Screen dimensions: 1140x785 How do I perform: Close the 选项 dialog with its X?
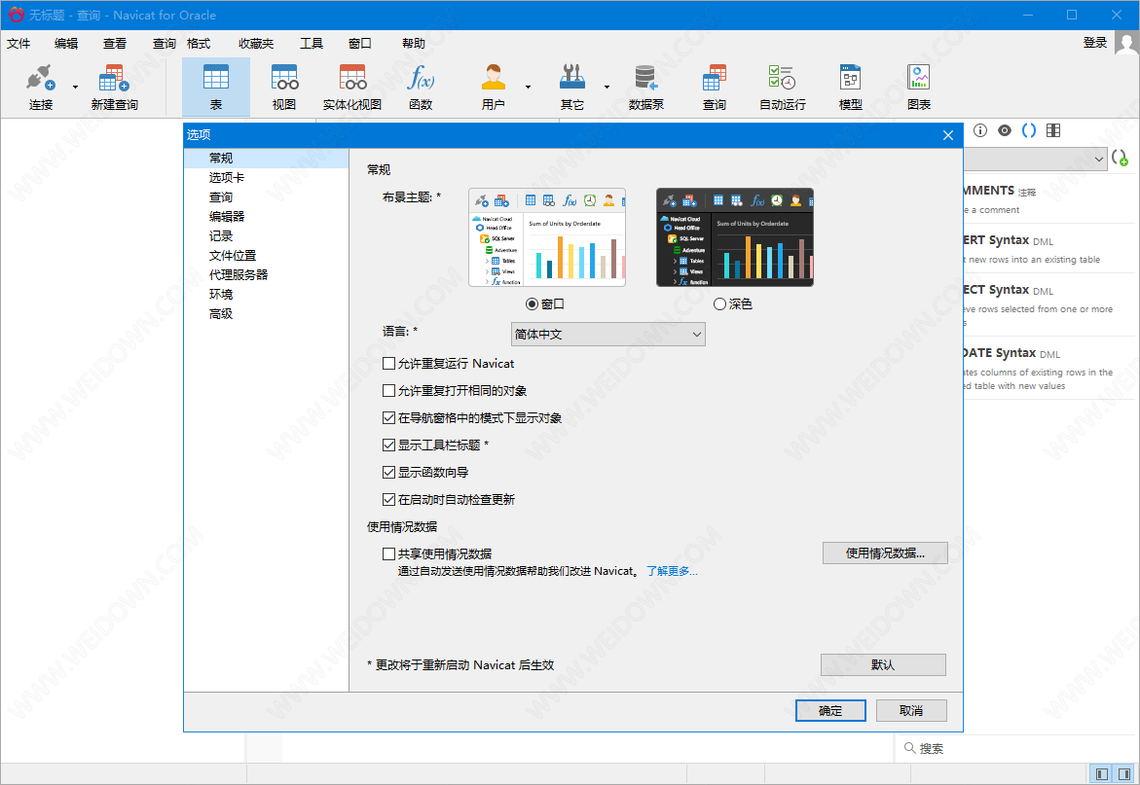point(948,135)
